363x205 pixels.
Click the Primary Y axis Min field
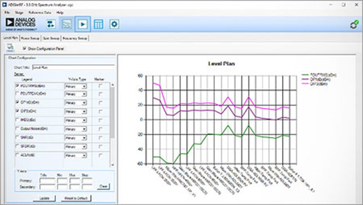[x=62, y=181]
